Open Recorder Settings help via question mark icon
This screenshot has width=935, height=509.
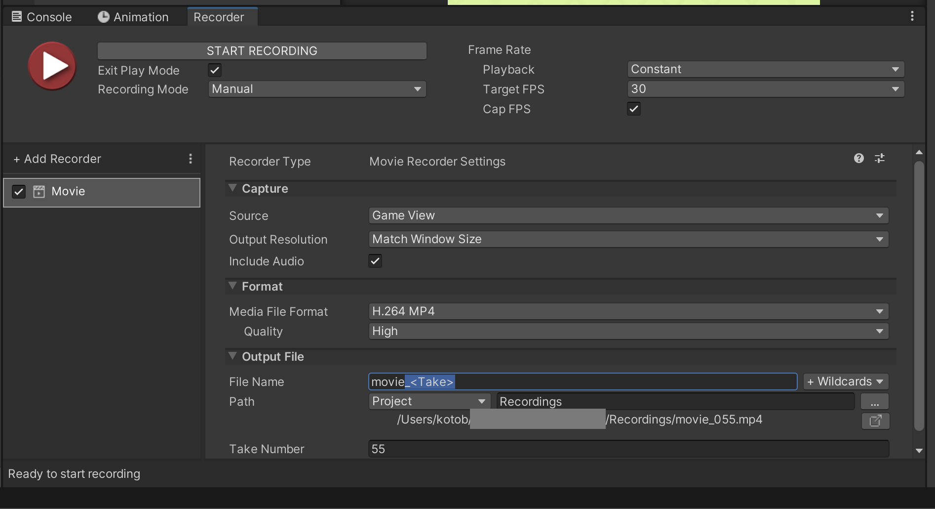859,159
